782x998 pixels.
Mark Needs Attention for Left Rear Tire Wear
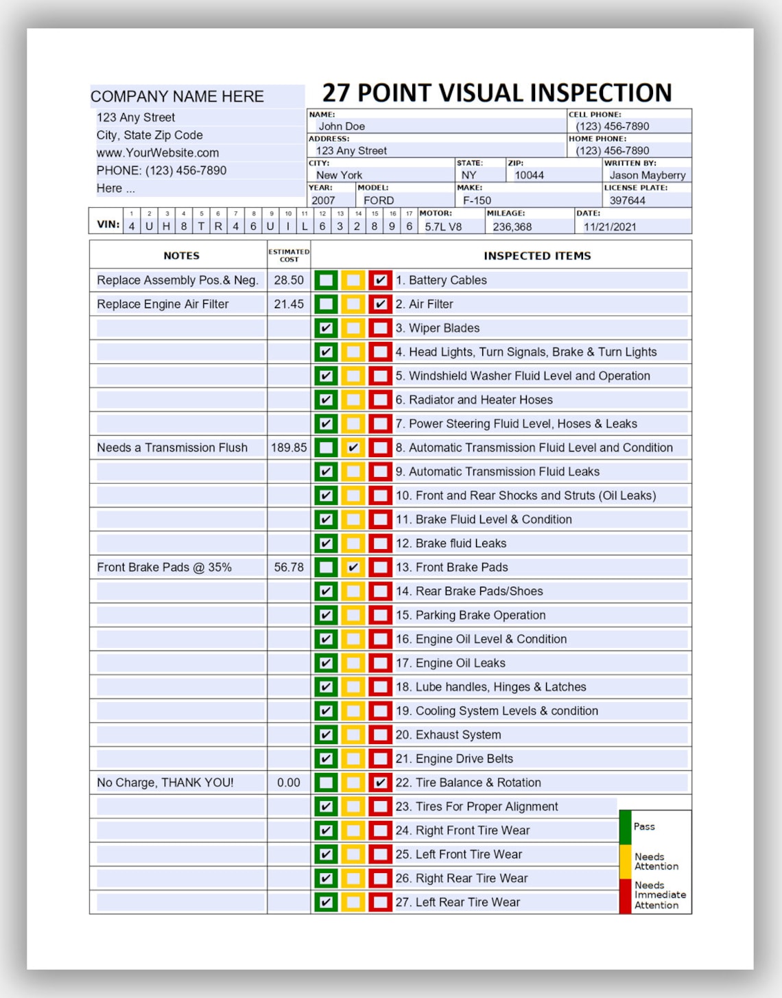tap(353, 902)
